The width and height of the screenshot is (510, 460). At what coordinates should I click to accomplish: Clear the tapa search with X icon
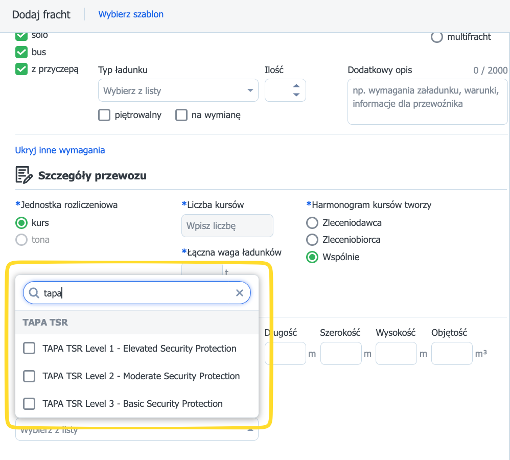(239, 293)
